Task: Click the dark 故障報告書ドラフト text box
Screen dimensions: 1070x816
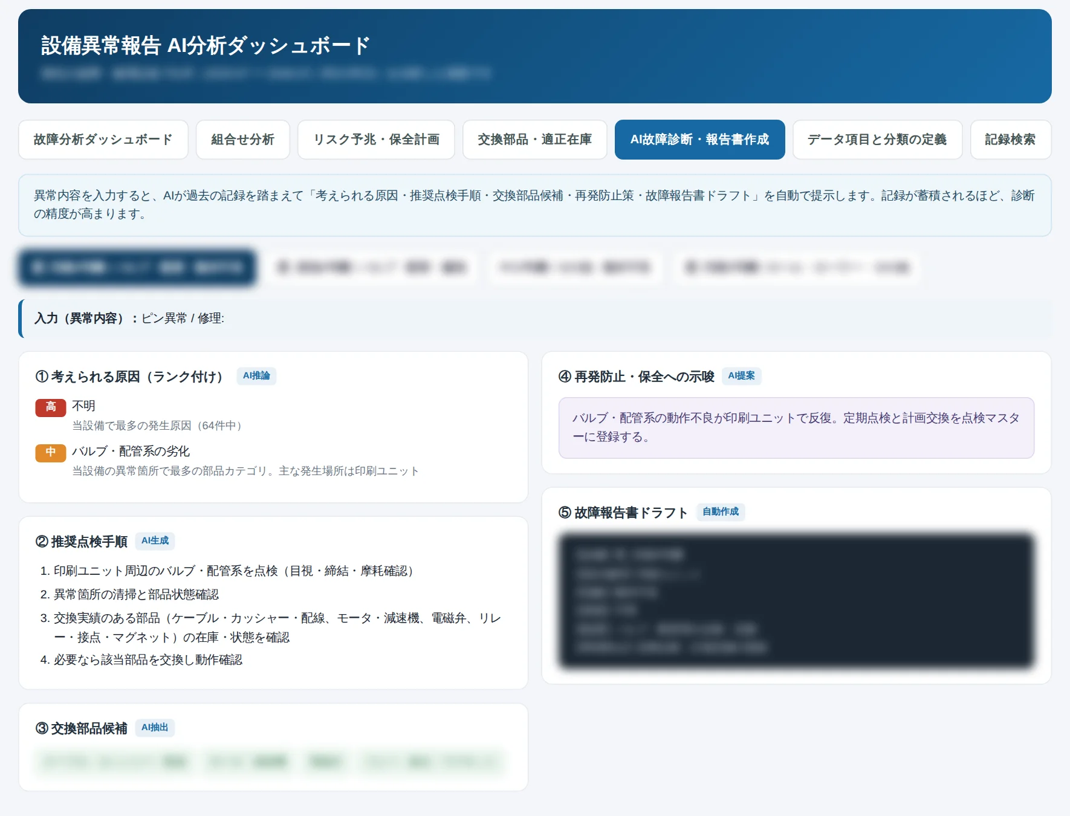Action: tap(796, 601)
